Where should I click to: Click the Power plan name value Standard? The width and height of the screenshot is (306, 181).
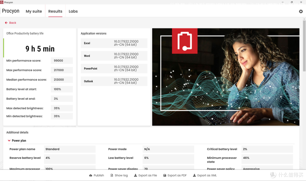[x=70, y=149]
